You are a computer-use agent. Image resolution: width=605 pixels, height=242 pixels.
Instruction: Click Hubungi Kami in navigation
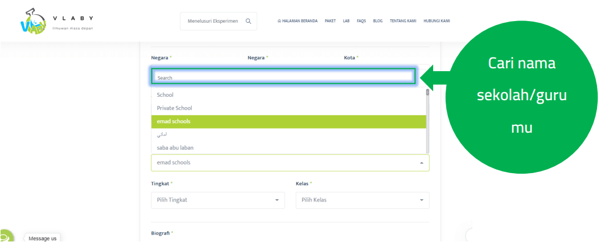click(437, 21)
